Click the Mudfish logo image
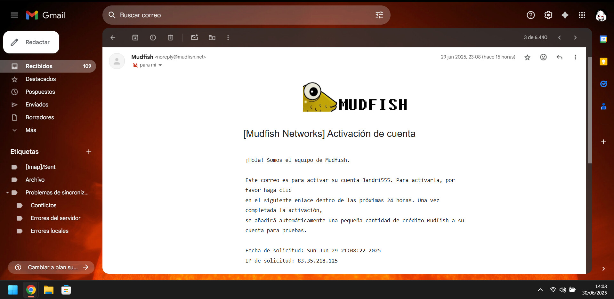614x299 pixels. [x=355, y=97]
